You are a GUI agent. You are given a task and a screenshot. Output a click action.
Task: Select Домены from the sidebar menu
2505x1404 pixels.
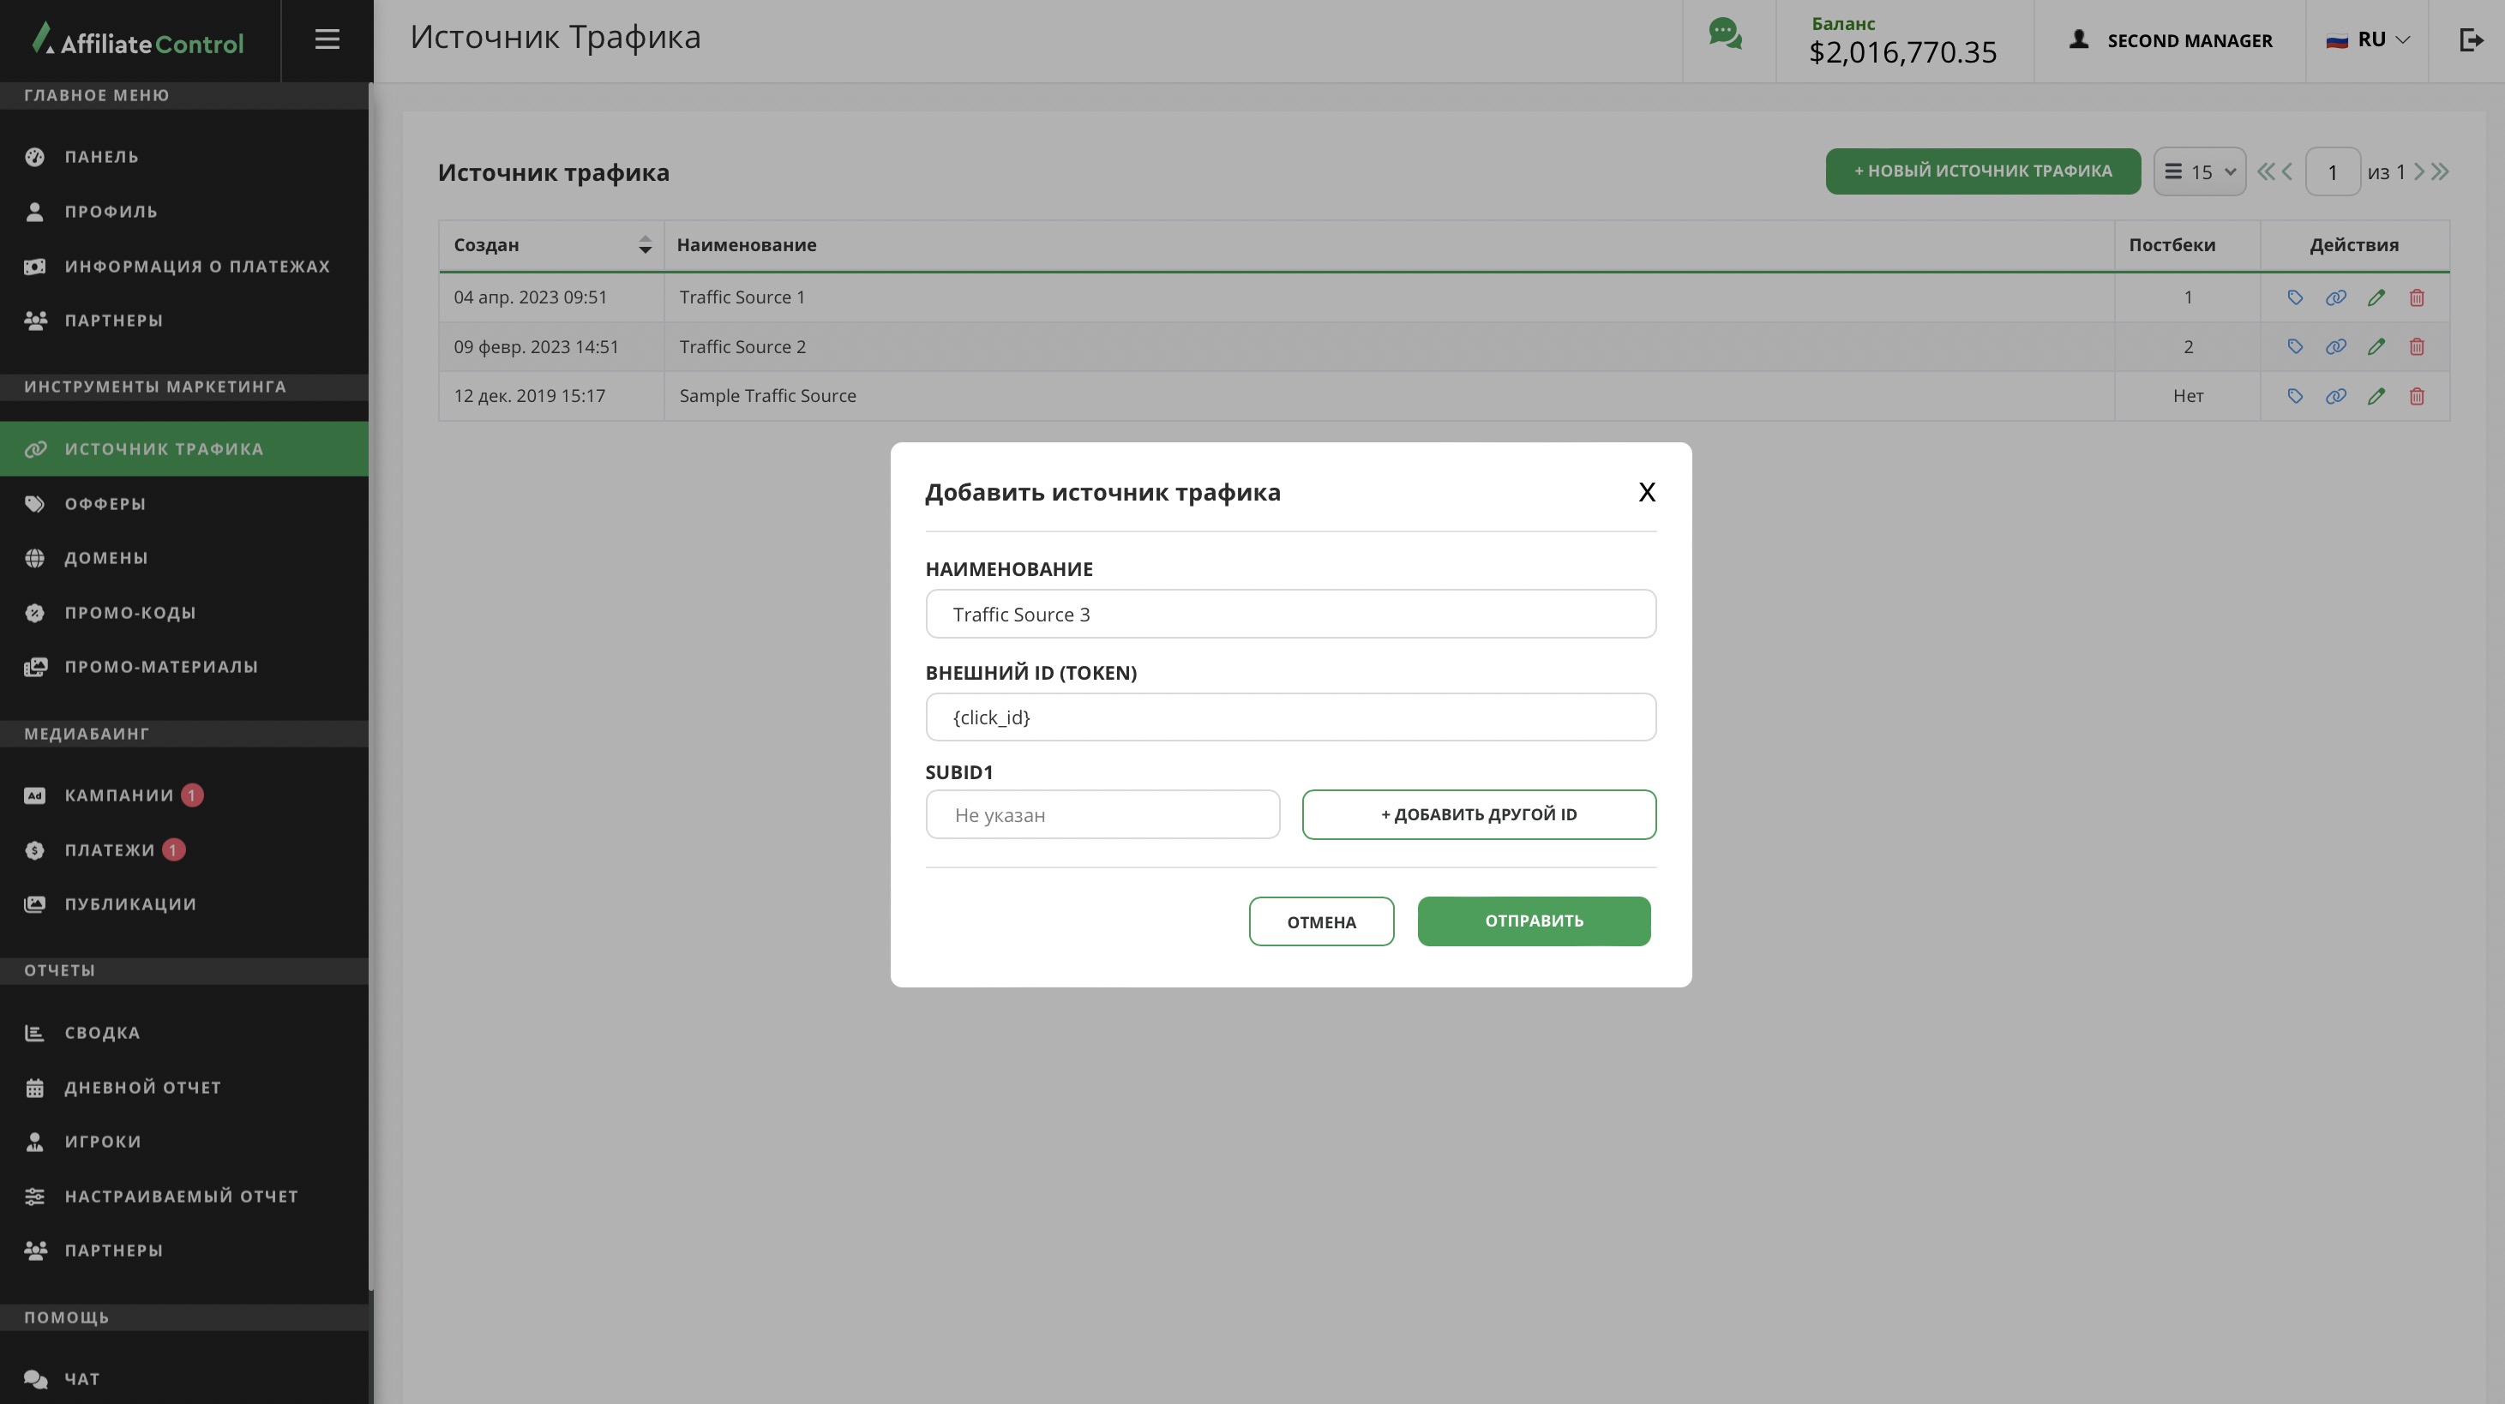point(106,558)
